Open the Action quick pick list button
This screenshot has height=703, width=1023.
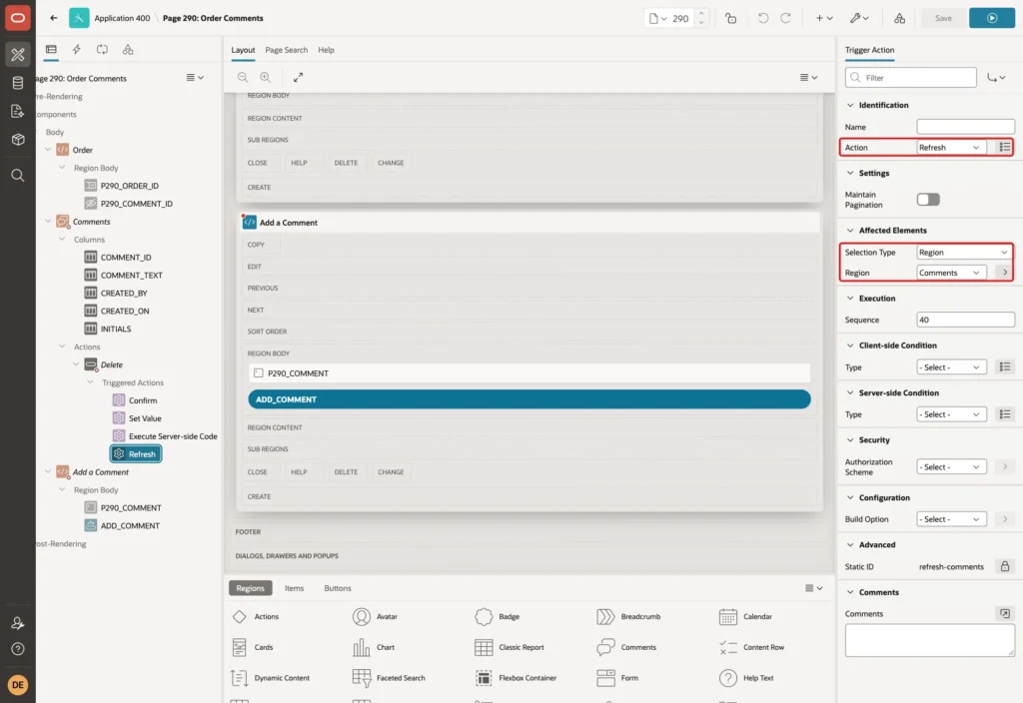click(1005, 148)
